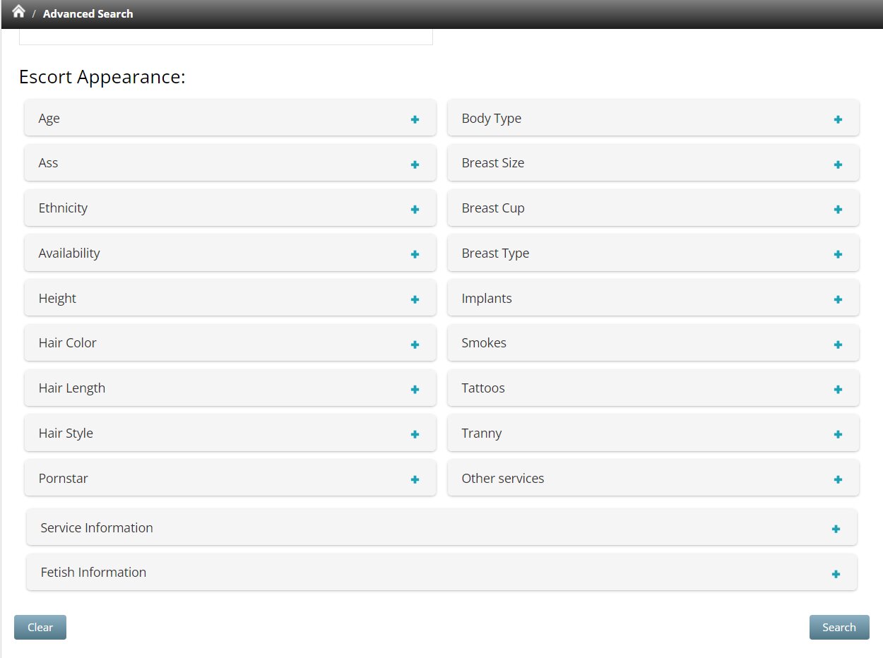
Task: Click the plus icon on Fetish Information
Action: coord(836,574)
